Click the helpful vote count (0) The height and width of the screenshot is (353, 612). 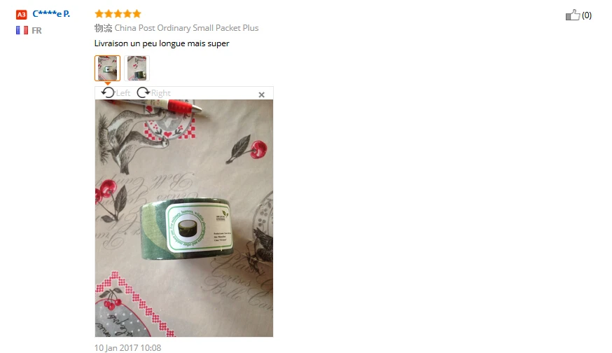click(x=587, y=15)
